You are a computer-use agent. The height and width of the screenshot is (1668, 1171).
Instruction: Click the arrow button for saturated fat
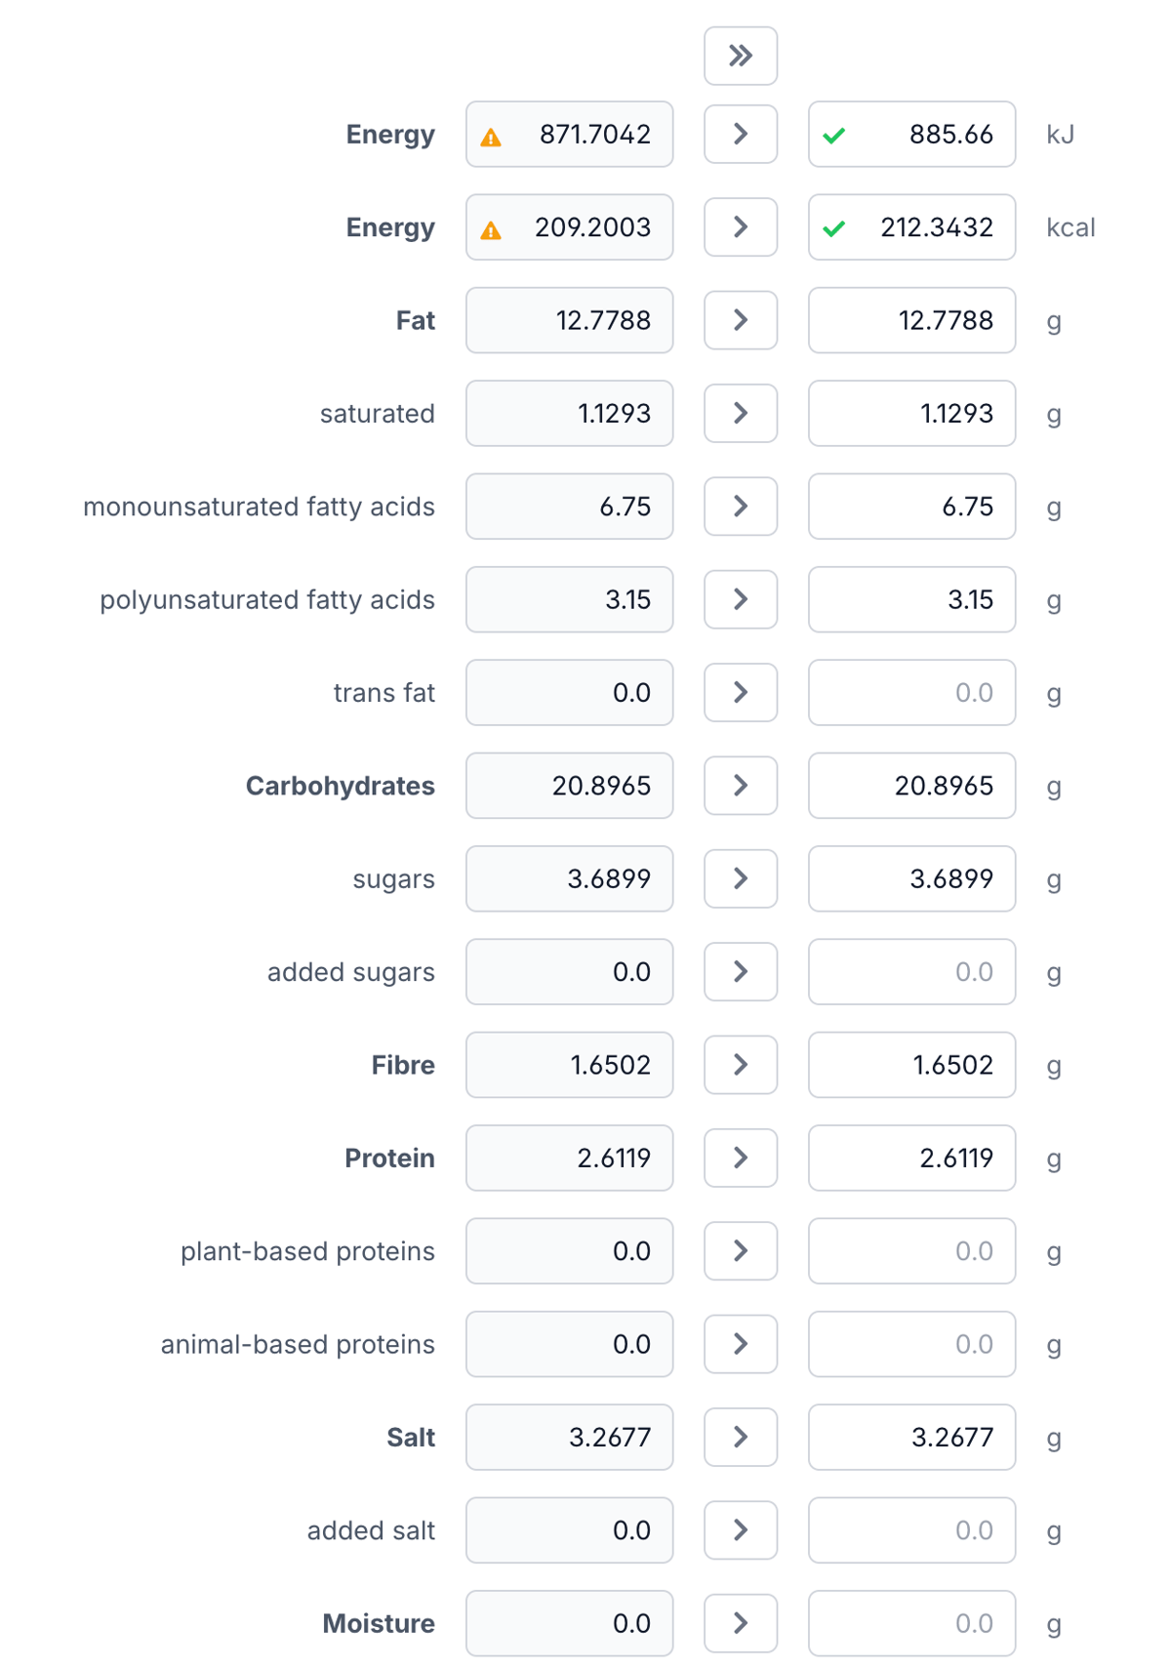coord(740,413)
